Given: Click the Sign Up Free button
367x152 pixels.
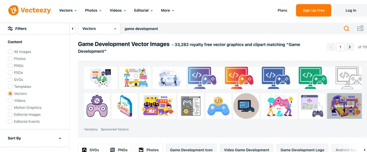Looking at the screenshot, I should (313, 10).
